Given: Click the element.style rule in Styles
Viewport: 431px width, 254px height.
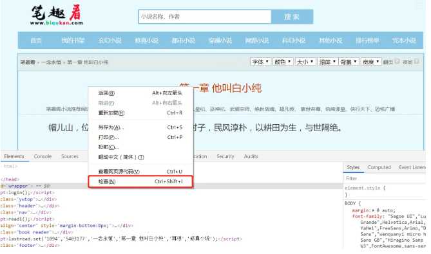Looking at the screenshot, I should click(365, 188).
